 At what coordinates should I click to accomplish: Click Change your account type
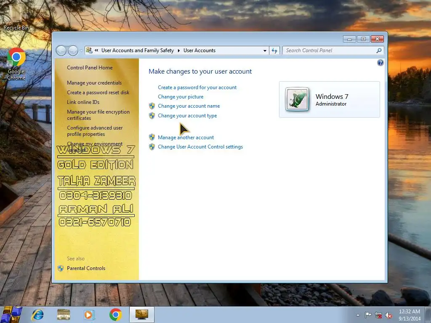187,116
